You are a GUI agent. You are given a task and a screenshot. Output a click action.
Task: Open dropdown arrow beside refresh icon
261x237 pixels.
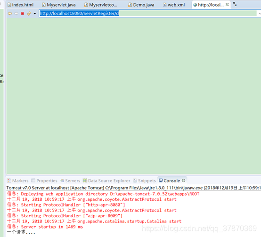34,14
